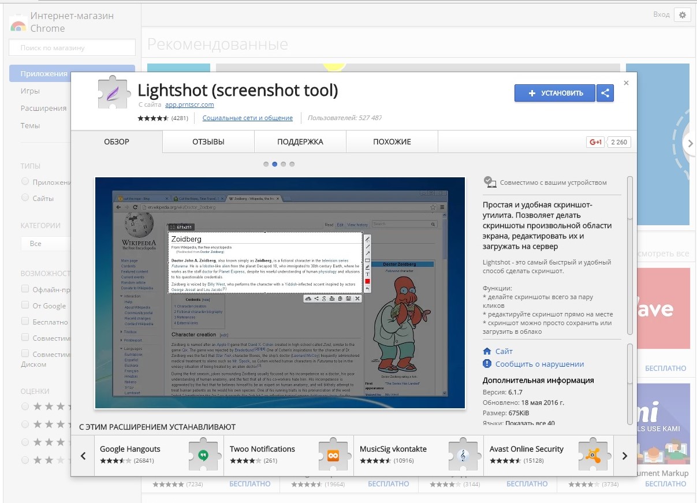Open the MusicSig vkontakte related extension card
Screen dimensions: 697x503
click(x=419, y=456)
